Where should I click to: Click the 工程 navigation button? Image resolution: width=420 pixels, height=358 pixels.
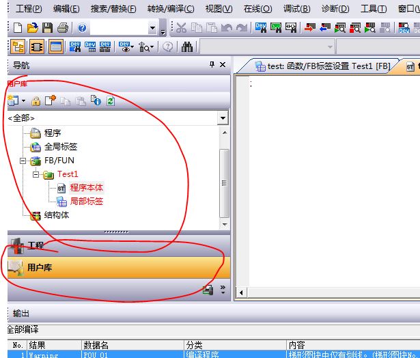tap(36, 245)
